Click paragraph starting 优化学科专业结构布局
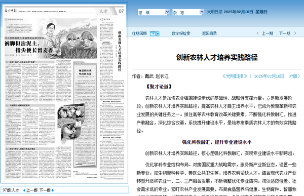The width and height of the screenshot is (304, 196). 216,179
